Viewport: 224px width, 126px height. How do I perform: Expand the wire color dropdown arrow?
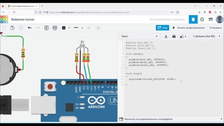69,28
